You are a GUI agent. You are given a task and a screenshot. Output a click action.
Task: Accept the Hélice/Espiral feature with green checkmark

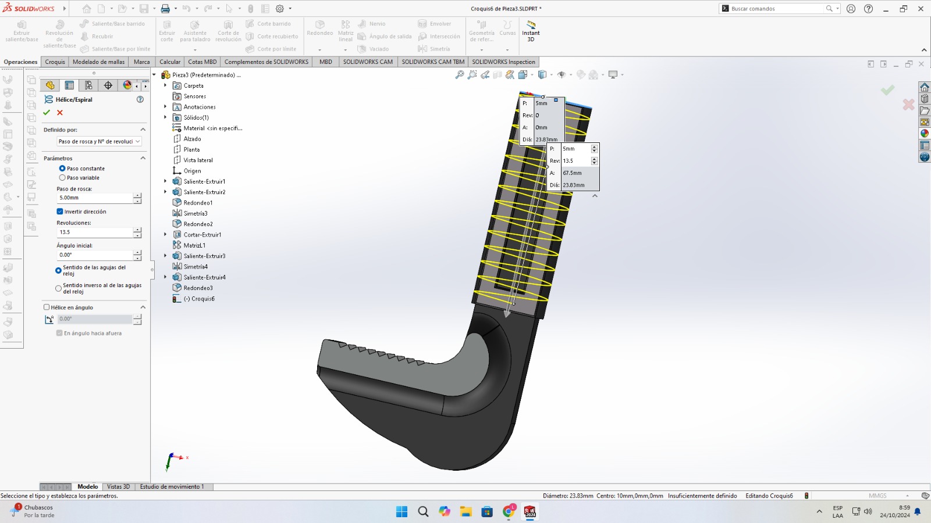pyautogui.click(x=47, y=113)
